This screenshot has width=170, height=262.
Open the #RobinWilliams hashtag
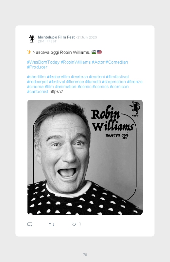[76, 62]
